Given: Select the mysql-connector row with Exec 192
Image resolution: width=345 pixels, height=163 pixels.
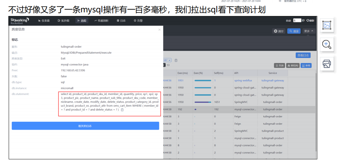Looking at the screenshot, I should 239,109.
